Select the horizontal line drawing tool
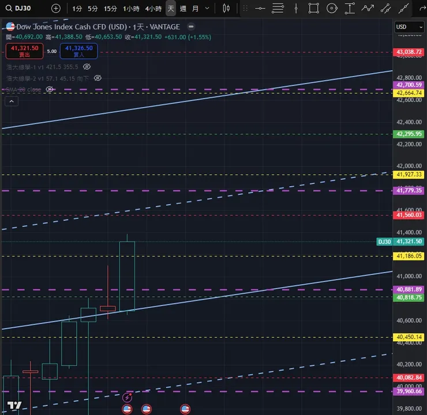Image resolution: width=427 pixels, height=415 pixels. pos(260,9)
